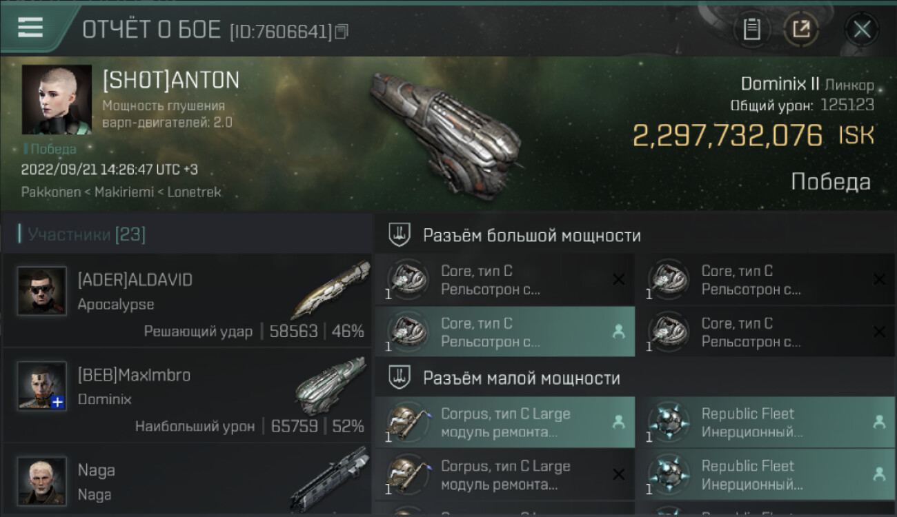Click the share report icon

coord(801,29)
